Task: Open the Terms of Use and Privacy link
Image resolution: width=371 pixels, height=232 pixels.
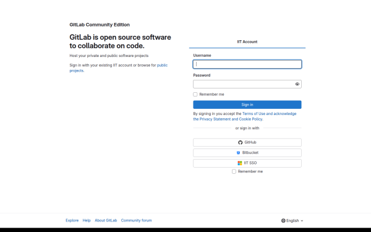Action: click(245, 116)
